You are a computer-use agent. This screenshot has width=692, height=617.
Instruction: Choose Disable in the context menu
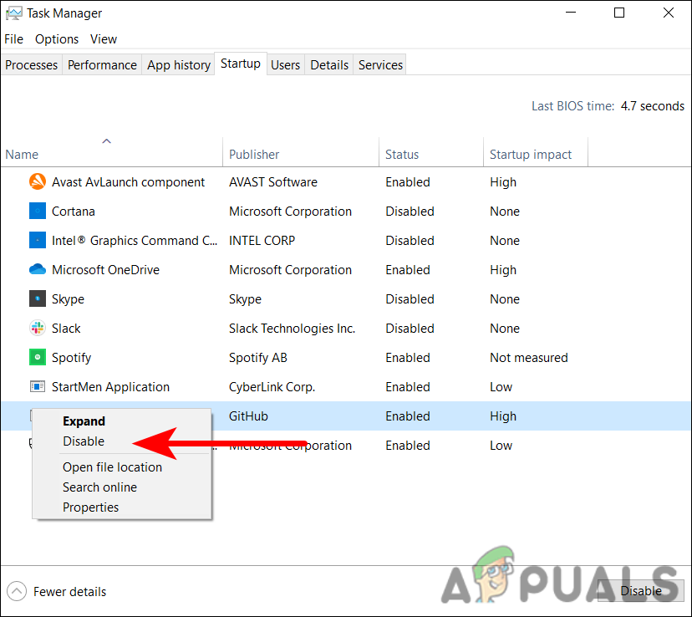pos(84,441)
